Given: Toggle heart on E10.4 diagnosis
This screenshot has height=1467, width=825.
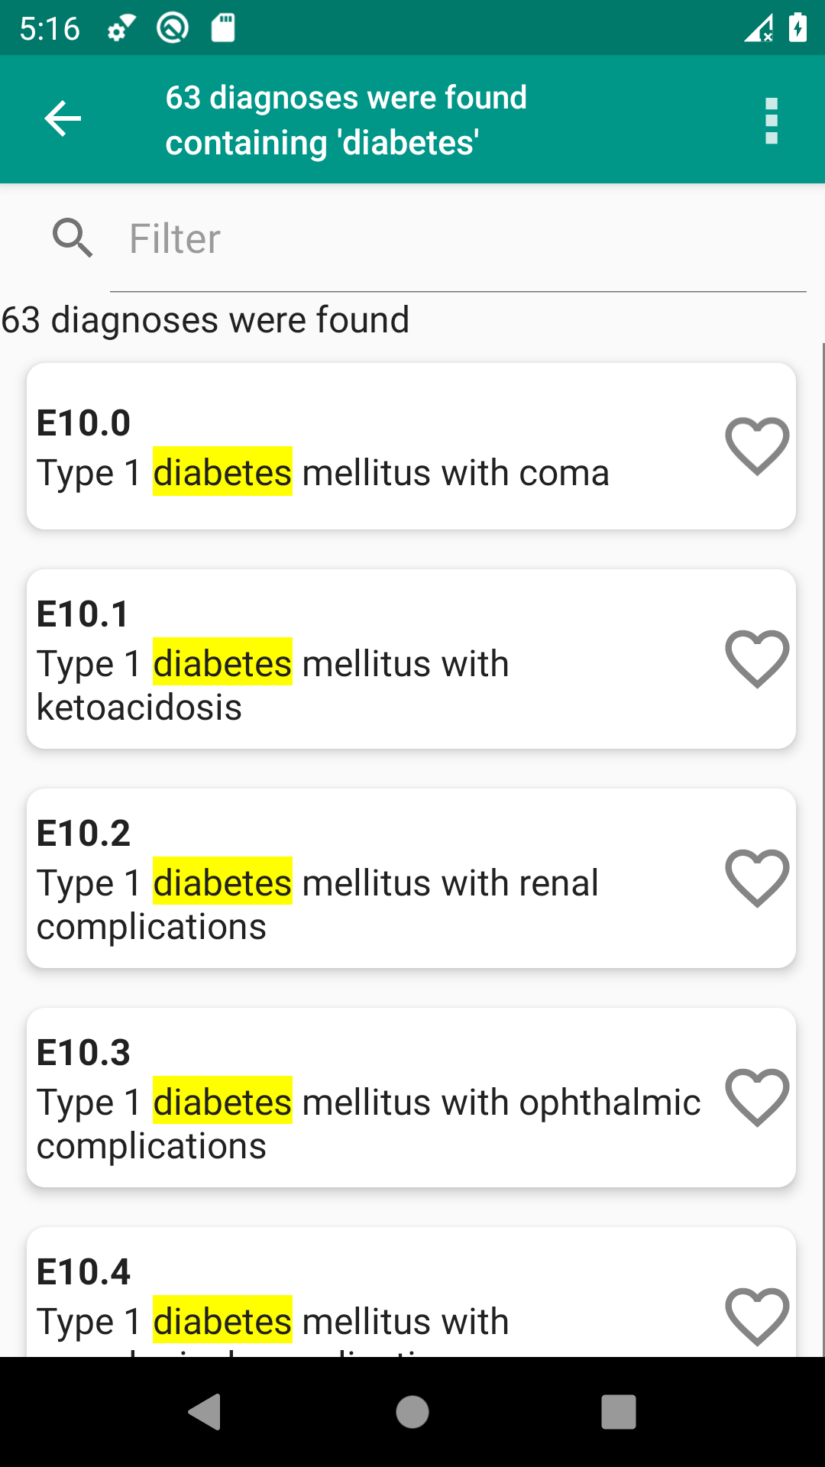Looking at the screenshot, I should [x=757, y=1316].
